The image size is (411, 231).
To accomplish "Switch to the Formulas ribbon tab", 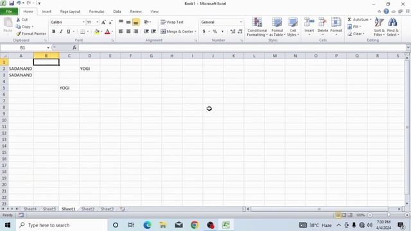I will (97, 12).
